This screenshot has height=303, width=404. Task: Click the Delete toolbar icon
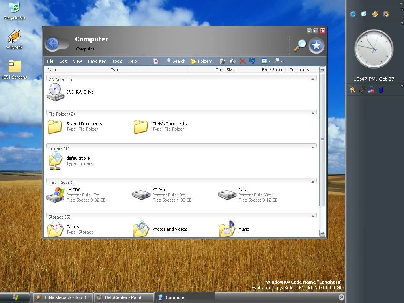coord(242,61)
